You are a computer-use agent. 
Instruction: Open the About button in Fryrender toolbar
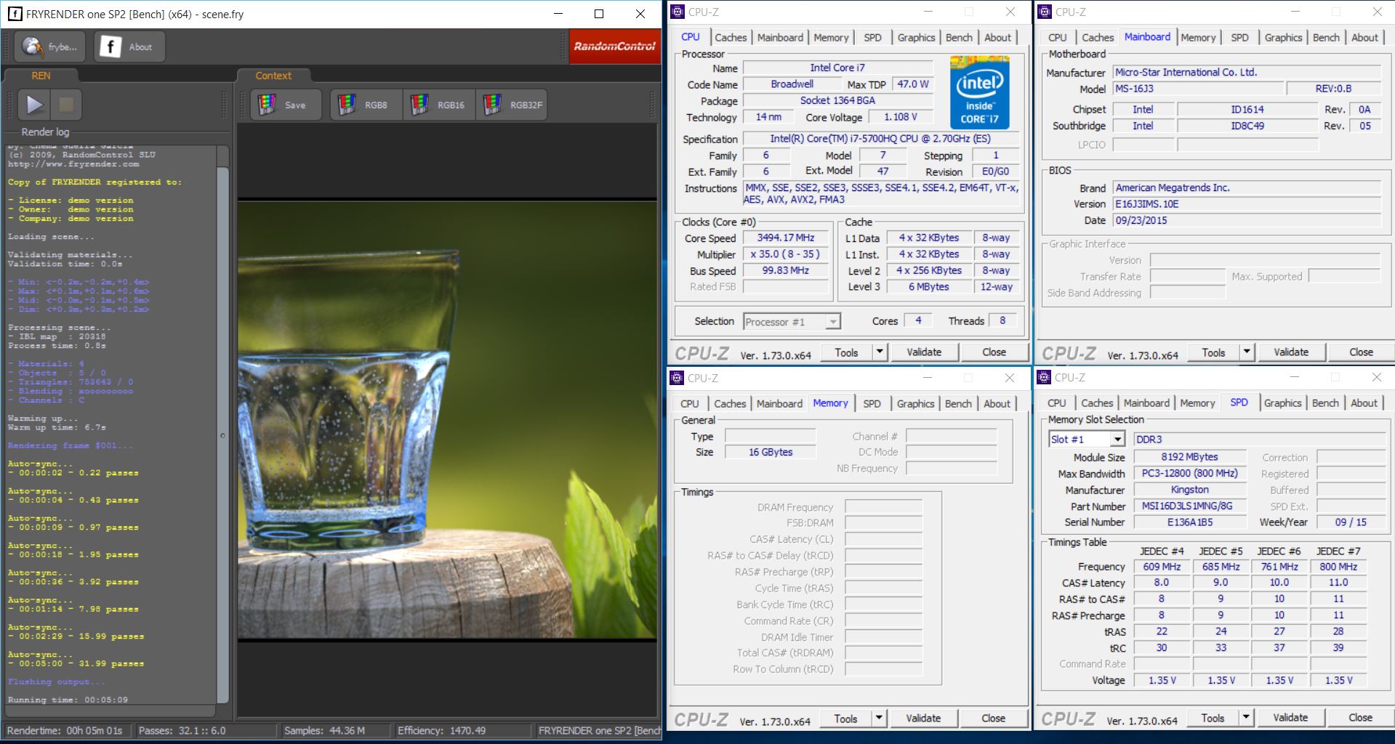pyautogui.click(x=129, y=46)
